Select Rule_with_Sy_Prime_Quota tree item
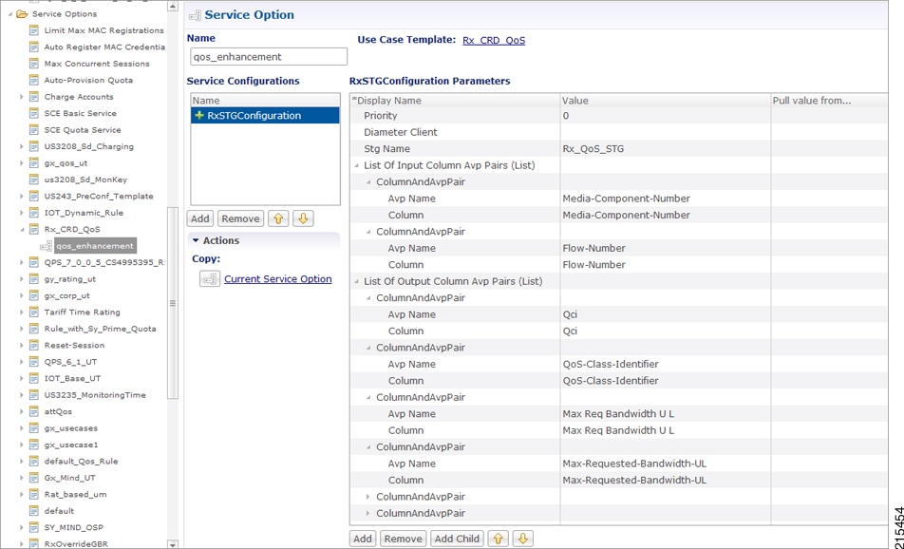This screenshot has width=904, height=549. (100, 329)
